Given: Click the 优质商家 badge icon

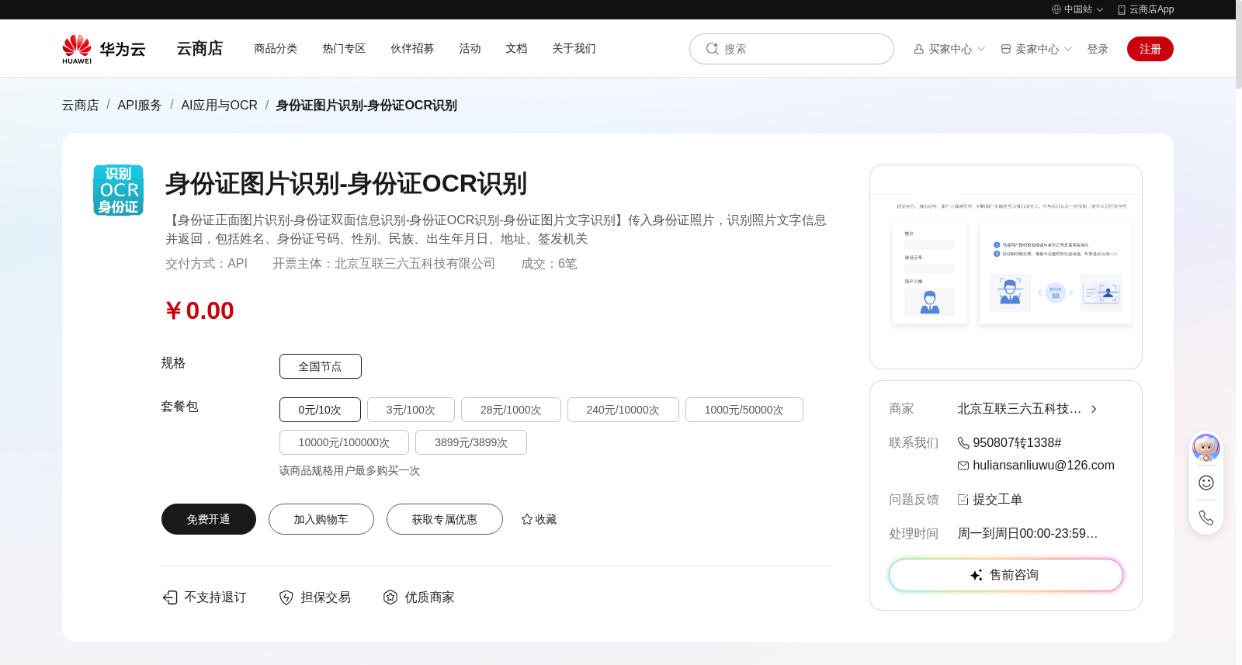Looking at the screenshot, I should tap(390, 597).
